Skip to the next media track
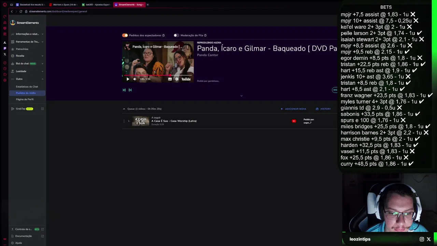This screenshot has width=437, height=246. coord(130,90)
